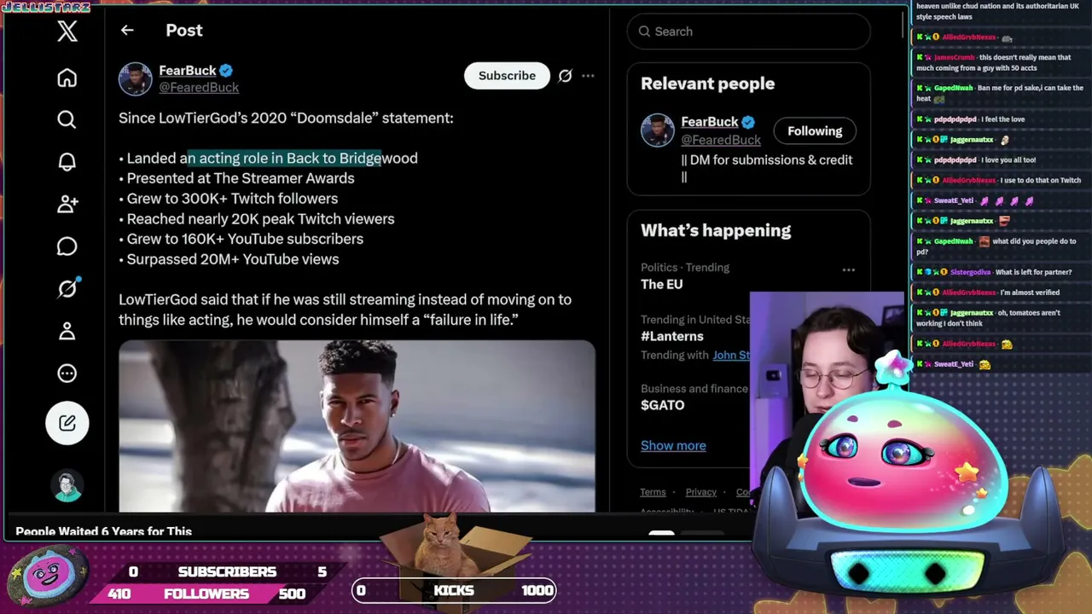Open the Follow people icon in sidebar
The image size is (1092, 614).
click(67, 204)
